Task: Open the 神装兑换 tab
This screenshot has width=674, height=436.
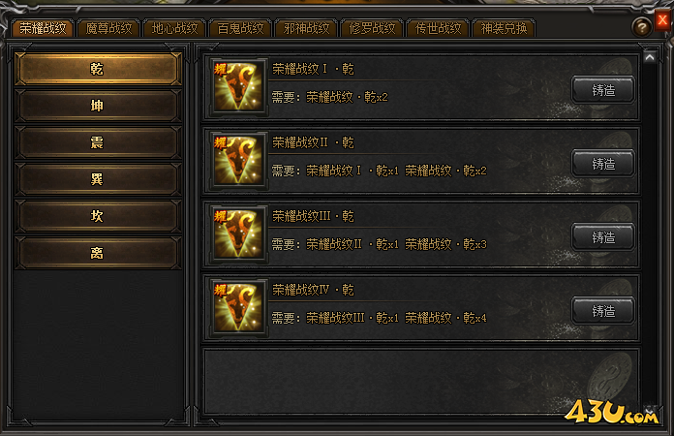Action: (x=504, y=28)
